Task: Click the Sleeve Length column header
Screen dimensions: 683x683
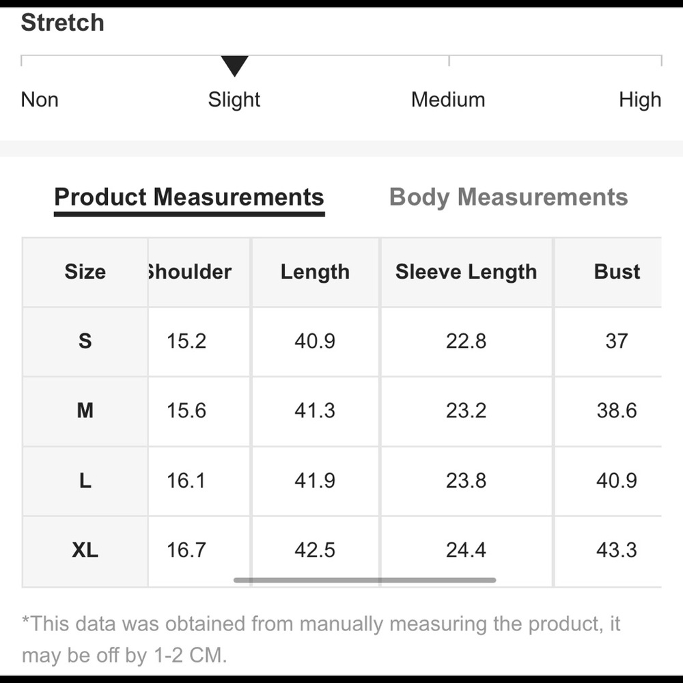Action: point(466,272)
